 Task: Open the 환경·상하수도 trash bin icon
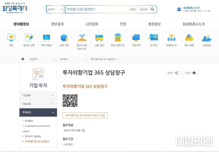118,37
